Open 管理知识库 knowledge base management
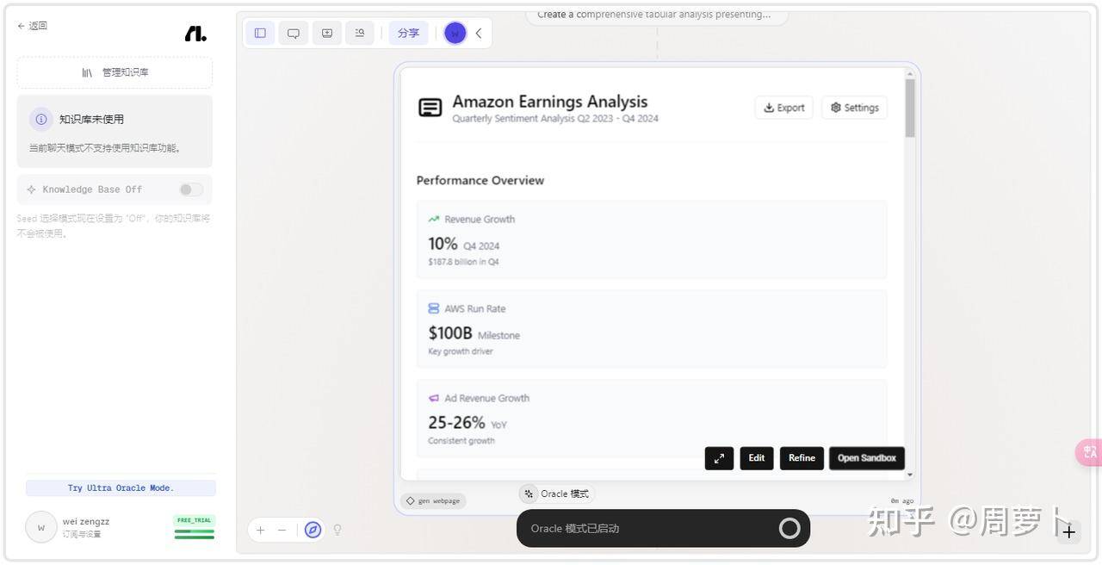Viewport: 1102px width, 565px height. click(x=115, y=72)
